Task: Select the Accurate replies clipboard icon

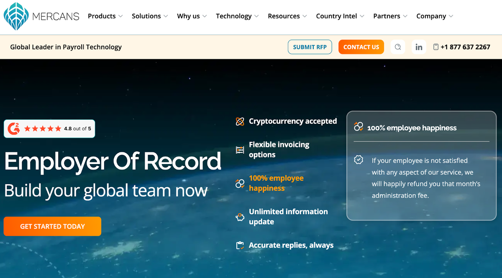Action: (x=240, y=245)
